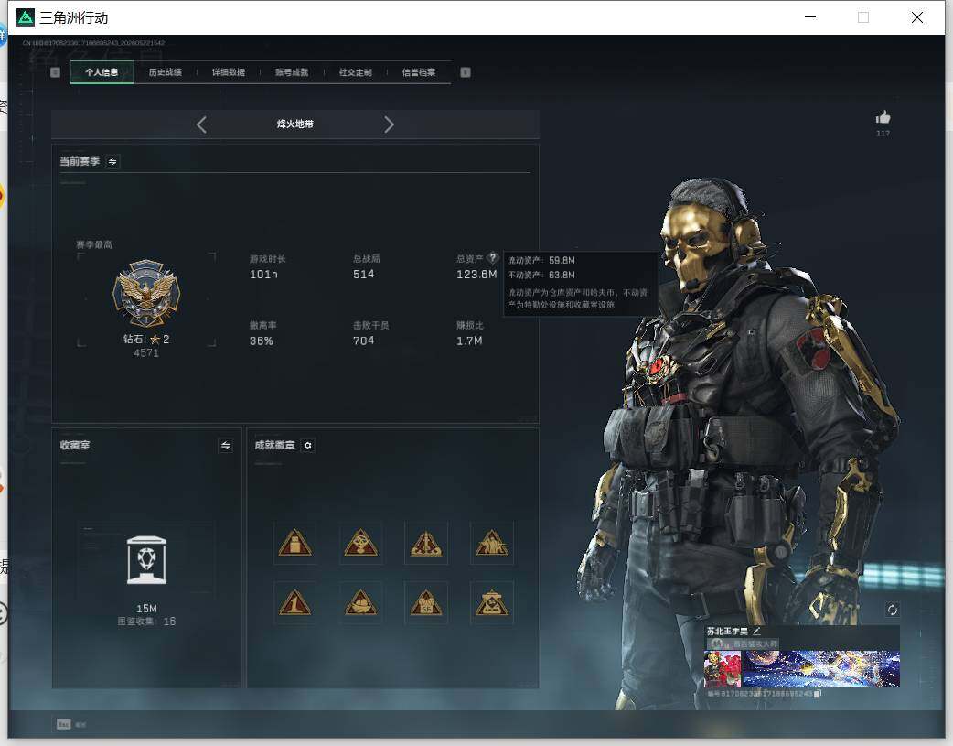
Task: Open the 信誉档案 tab
Action: pyautogui.click(x=419, y=72)
